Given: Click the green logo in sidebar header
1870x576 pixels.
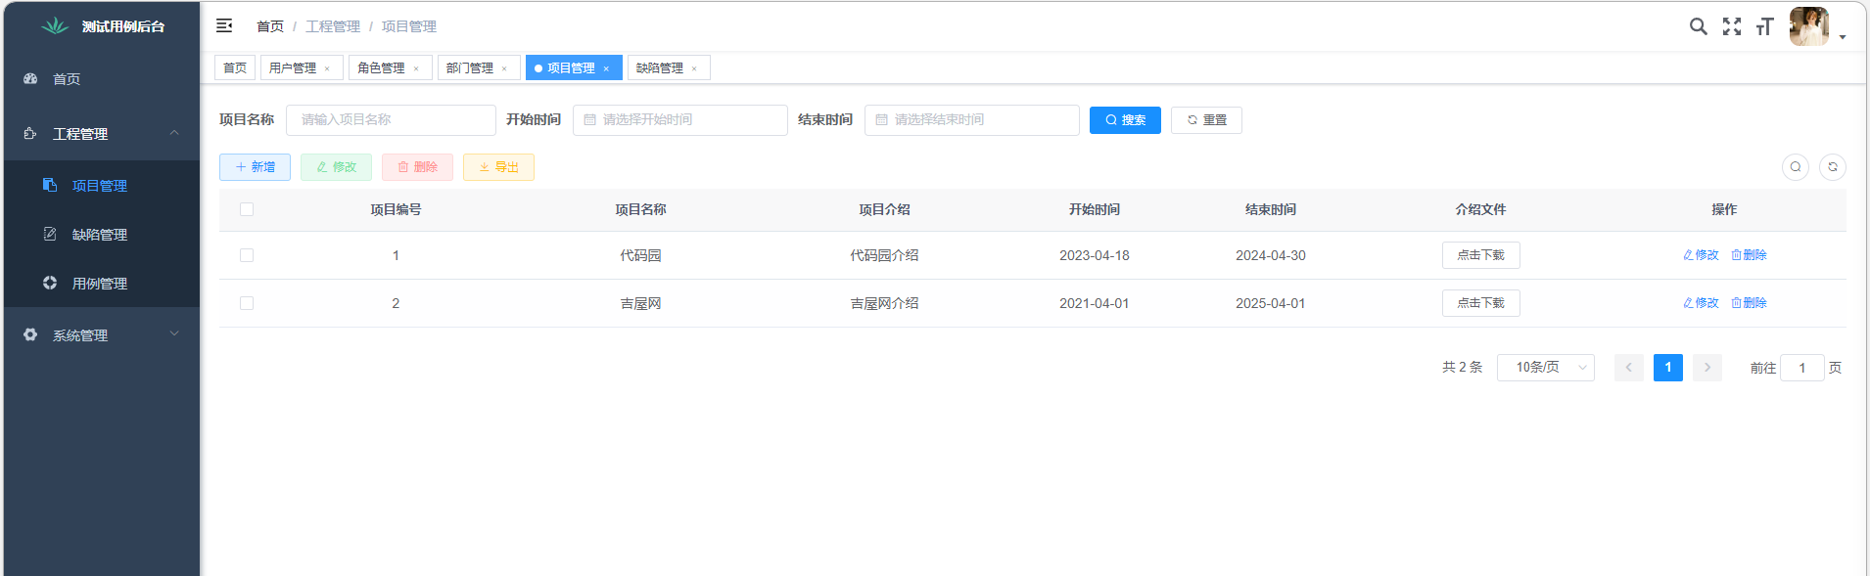Looking at the screenshot, I should 55,26.
